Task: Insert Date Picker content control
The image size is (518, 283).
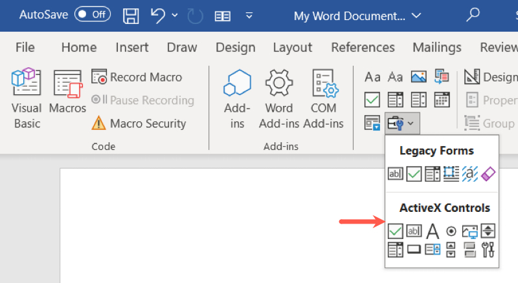Action: 442,100
